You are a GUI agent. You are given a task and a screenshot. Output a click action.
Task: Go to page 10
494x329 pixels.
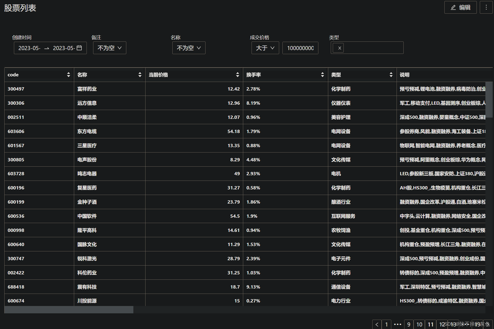click(419, 324)
